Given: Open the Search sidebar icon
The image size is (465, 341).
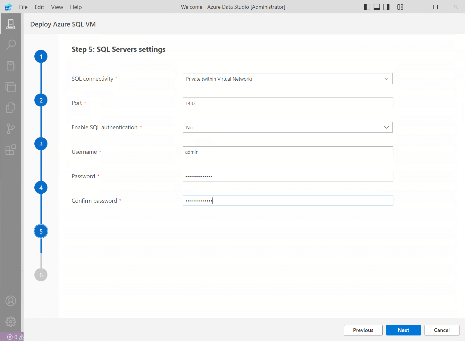Looking at the screenshot, I should [11, 45].
